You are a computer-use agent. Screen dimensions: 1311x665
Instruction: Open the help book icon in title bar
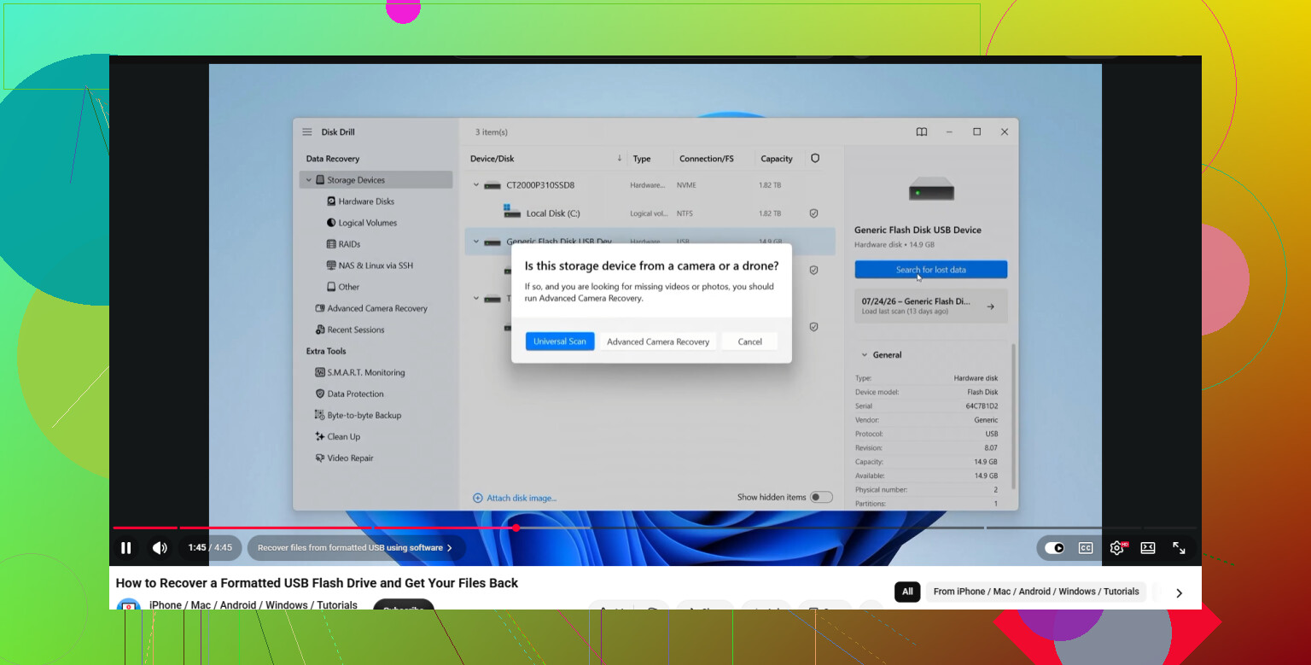pyautogui.click(x=922, y=132)
